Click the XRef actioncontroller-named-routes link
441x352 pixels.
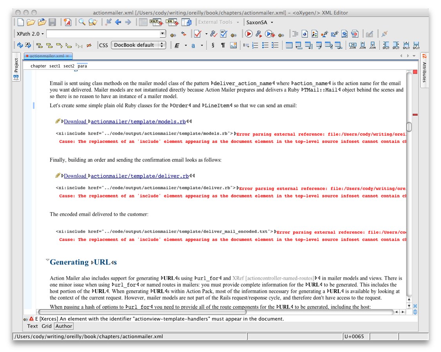point(273,278)
